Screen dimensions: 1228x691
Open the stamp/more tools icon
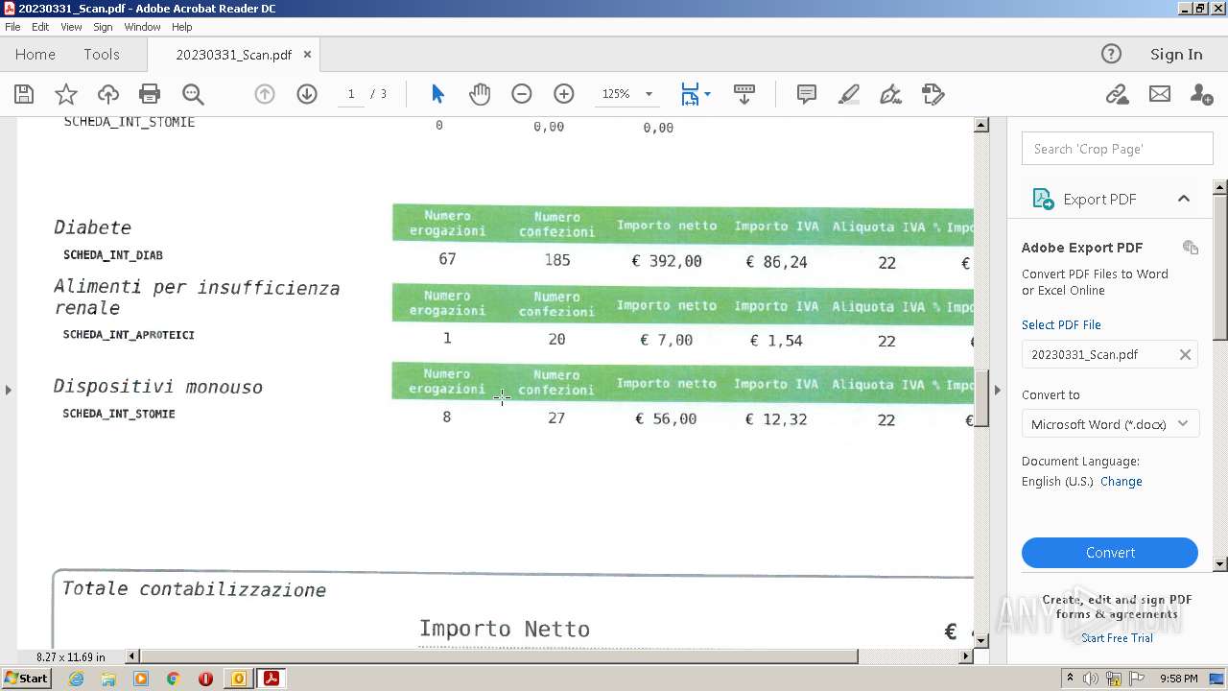pos(933,94)
